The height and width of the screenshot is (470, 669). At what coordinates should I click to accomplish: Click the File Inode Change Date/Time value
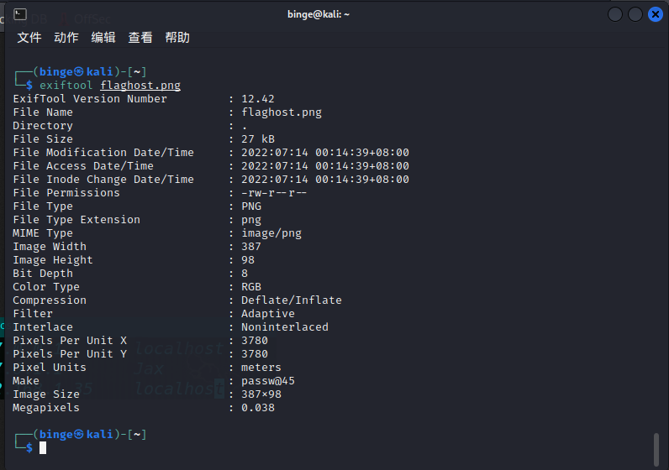click(x=325, y=180)
